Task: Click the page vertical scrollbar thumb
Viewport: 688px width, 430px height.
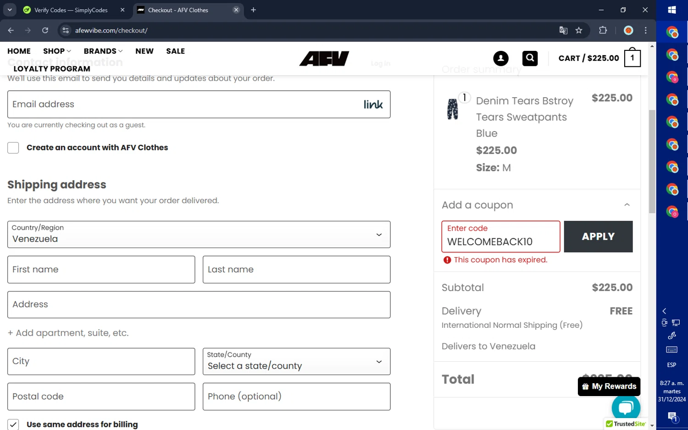Action: point(652,161)
